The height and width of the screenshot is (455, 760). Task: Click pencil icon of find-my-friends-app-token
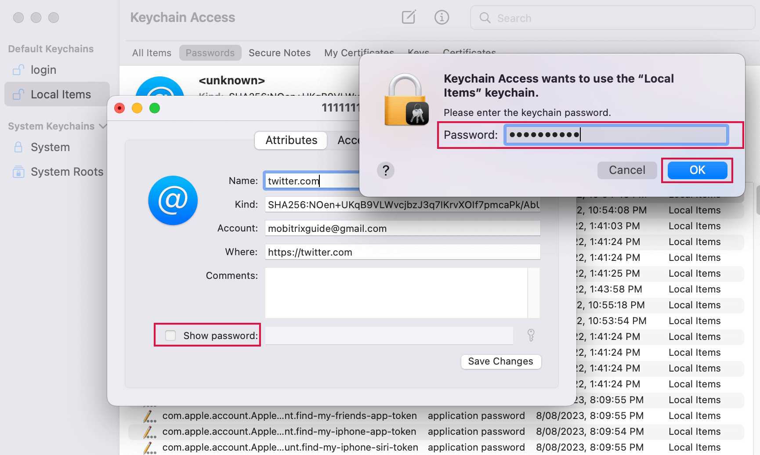pos(150,416)
